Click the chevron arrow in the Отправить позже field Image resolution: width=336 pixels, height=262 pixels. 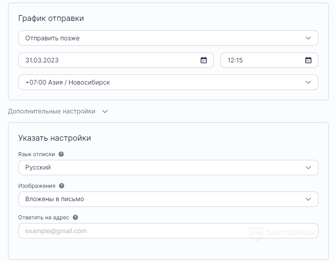click(308, 38)
